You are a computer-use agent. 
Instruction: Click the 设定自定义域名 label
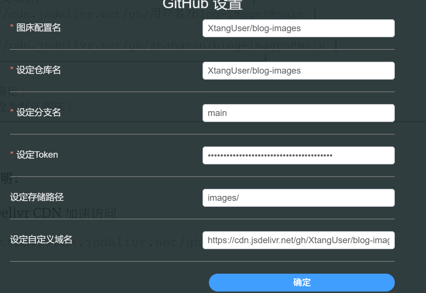[41, 240]
